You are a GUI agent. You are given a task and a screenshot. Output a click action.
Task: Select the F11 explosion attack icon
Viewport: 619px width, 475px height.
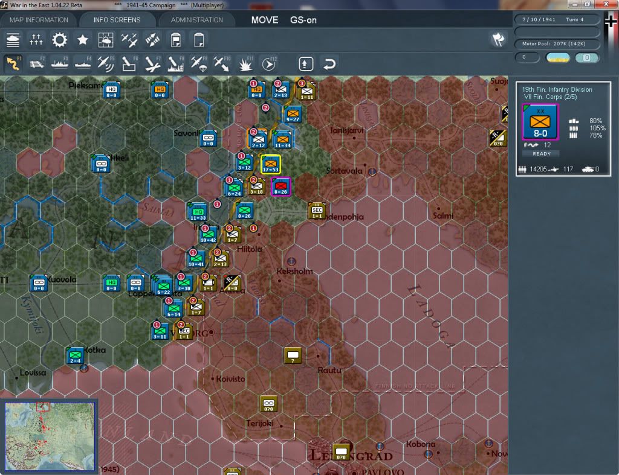coord(245,63)
